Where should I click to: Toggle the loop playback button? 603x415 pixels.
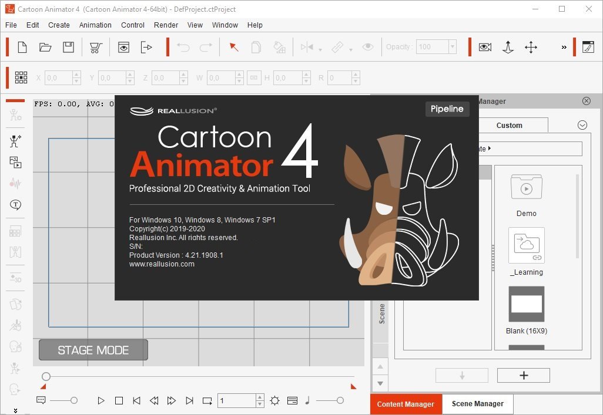(207, 401)
